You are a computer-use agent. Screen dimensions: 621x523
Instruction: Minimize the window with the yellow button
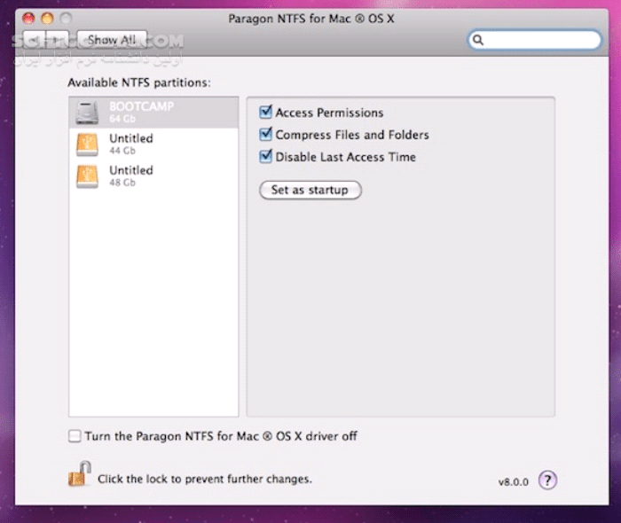tap(47, 19)
